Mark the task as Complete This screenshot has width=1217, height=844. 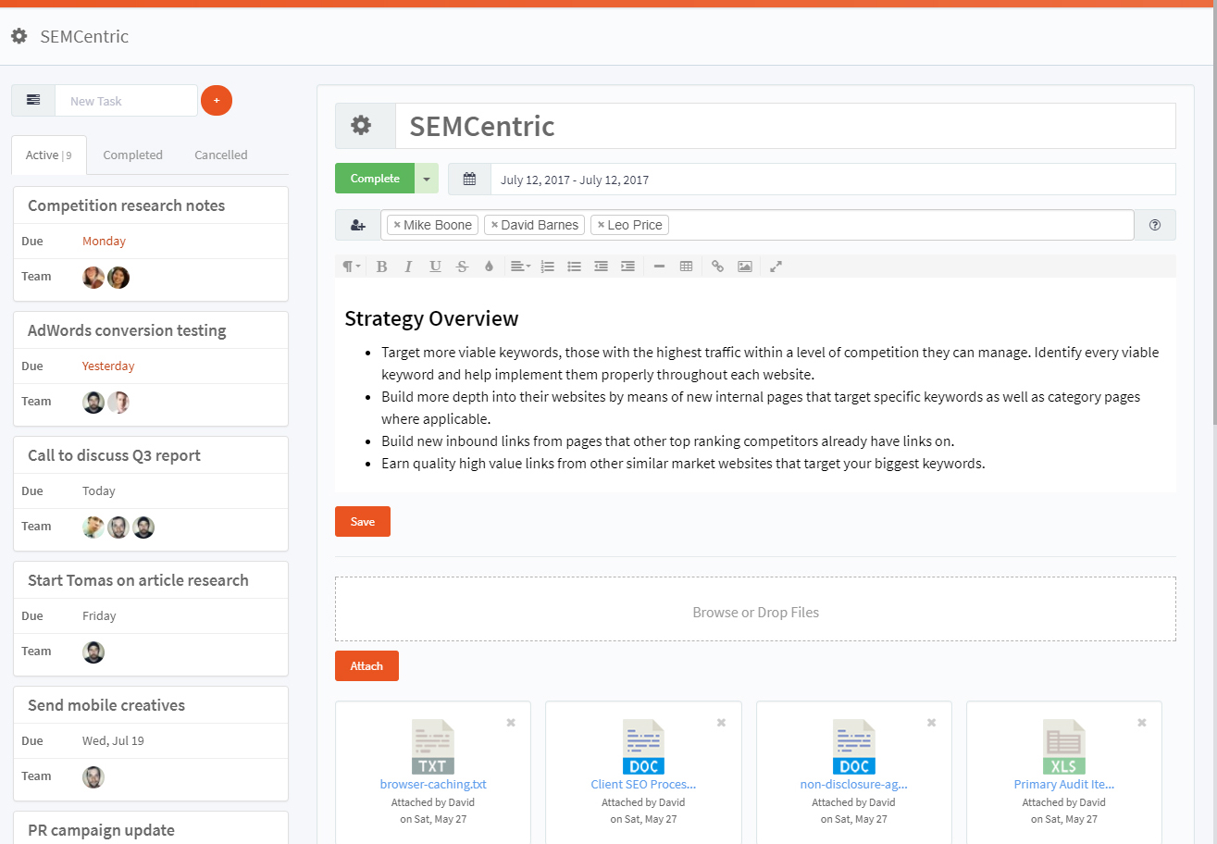click(375, 179)
